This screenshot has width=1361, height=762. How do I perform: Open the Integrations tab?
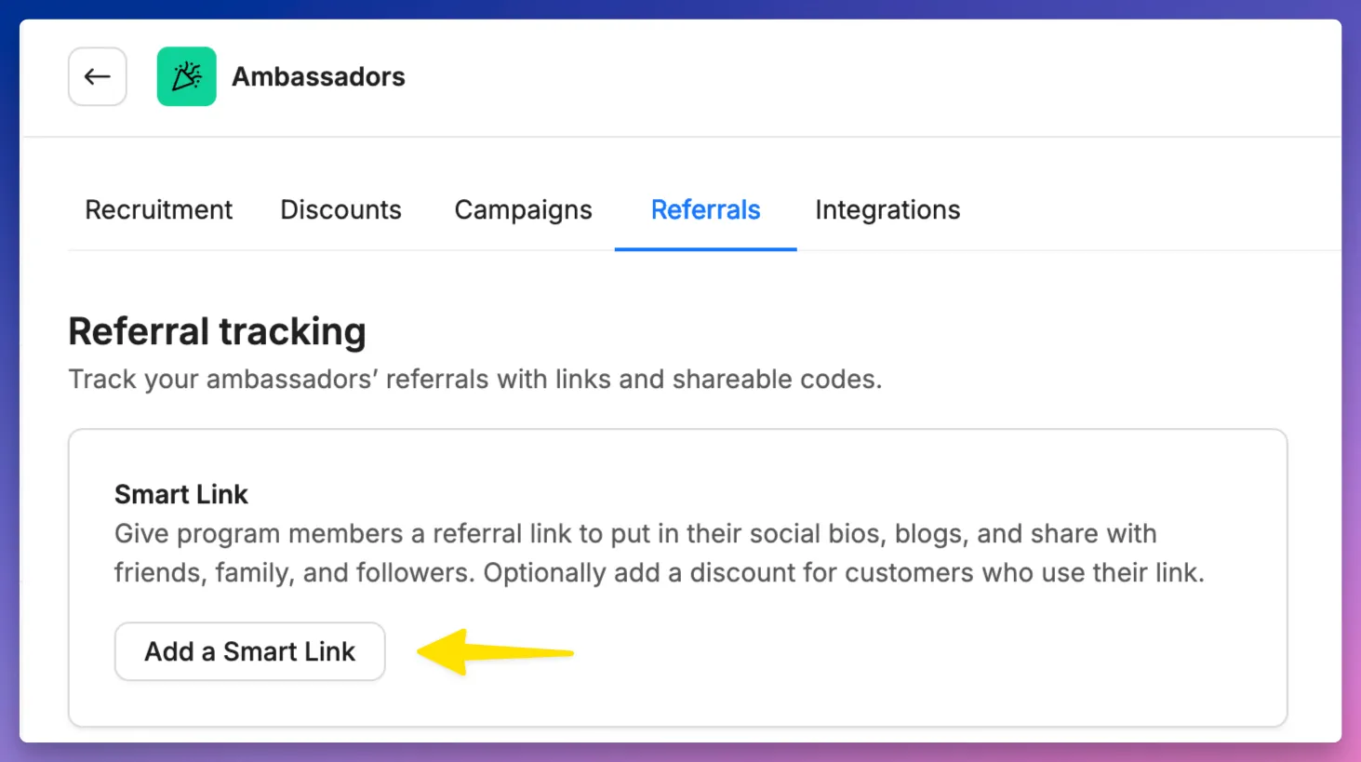[887, 210]
